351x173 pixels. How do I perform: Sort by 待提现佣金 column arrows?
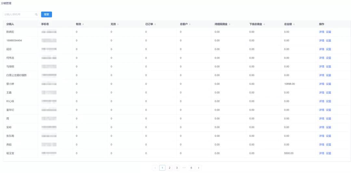point(230,24)
